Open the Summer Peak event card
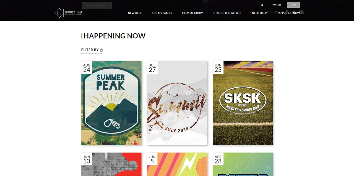The width and height of the screenshot is (354, 176). click(111, 103)
